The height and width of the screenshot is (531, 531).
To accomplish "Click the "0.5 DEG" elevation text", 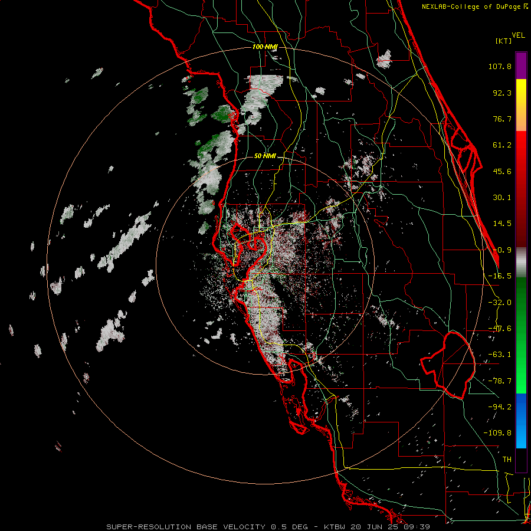I will pyautogui.click(x=290, y=527).
